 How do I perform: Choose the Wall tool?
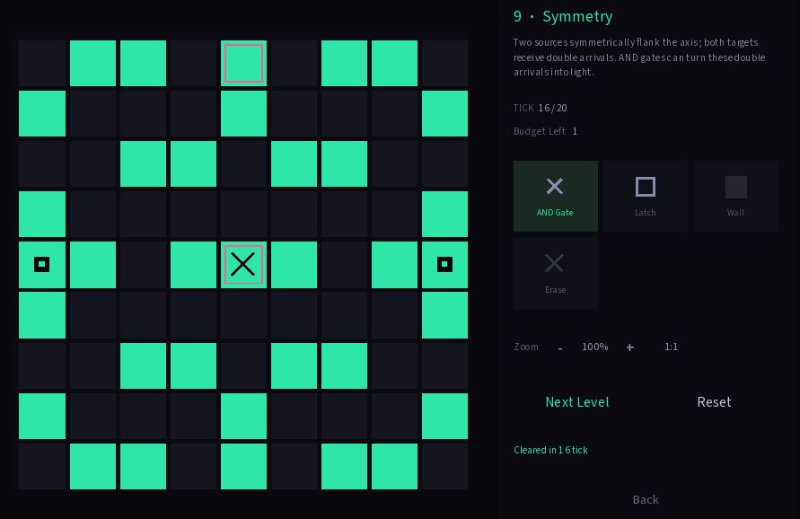pos(735,196)
